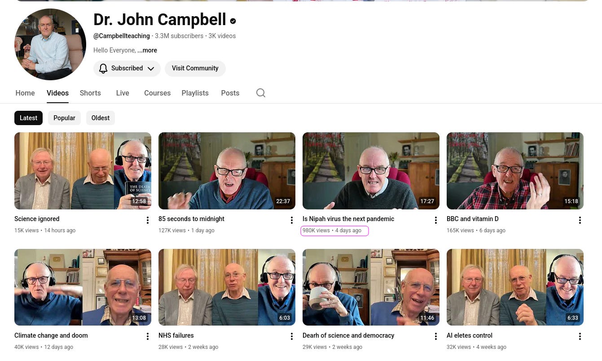
Task: Switch to the Posts tab
Action: [x=230, y=93]
